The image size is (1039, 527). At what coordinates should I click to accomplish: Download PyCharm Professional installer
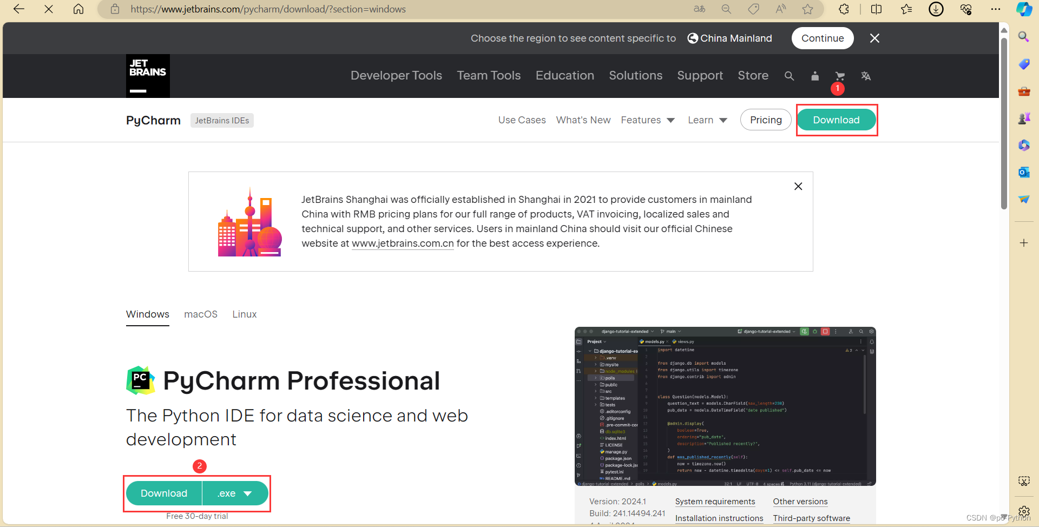coord(164,493)
